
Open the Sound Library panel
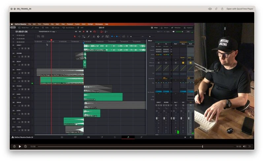point(68,28)
